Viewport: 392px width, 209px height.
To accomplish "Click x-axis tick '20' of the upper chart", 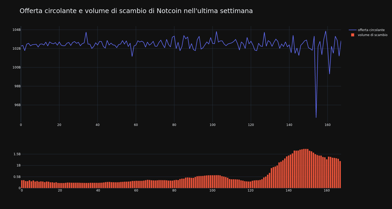I will [59, 125].
